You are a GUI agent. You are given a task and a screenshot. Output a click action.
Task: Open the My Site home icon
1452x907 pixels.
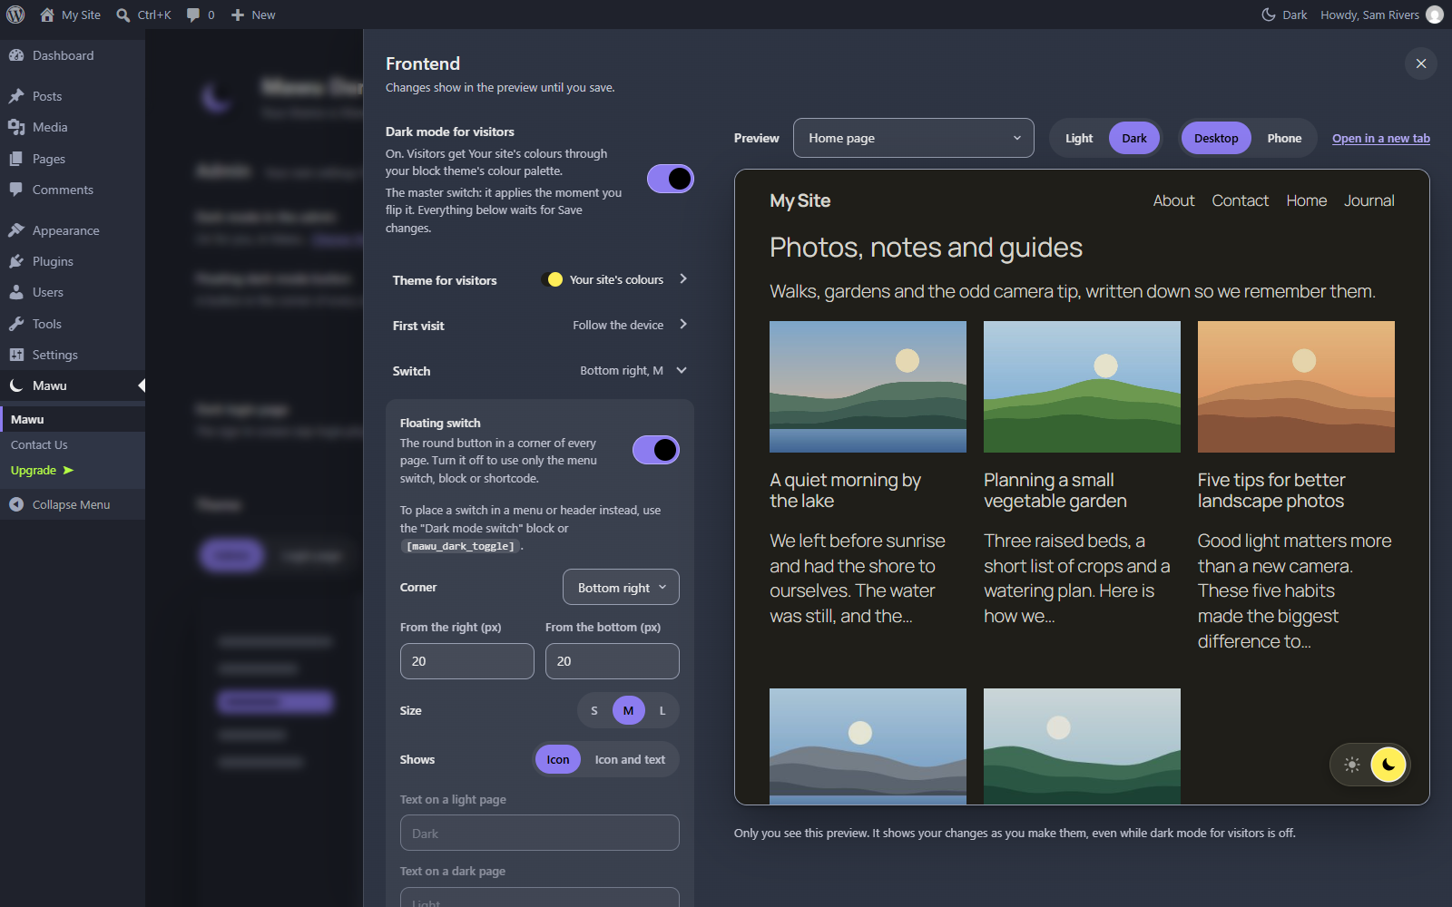coord(47,15)
